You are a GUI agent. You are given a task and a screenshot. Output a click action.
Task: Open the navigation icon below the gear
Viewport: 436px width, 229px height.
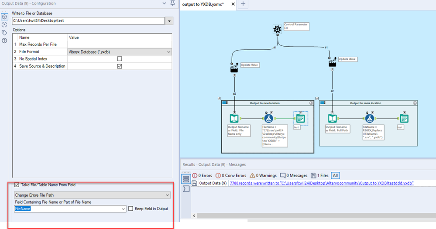pyautogui.click(x=4, y=25)
